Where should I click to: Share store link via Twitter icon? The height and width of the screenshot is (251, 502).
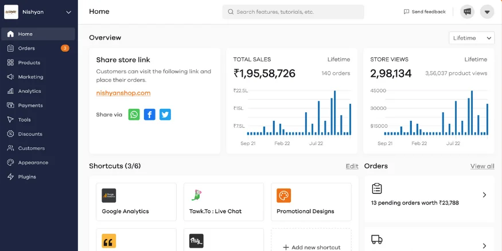pyautogui.click(x=165, y=115)
